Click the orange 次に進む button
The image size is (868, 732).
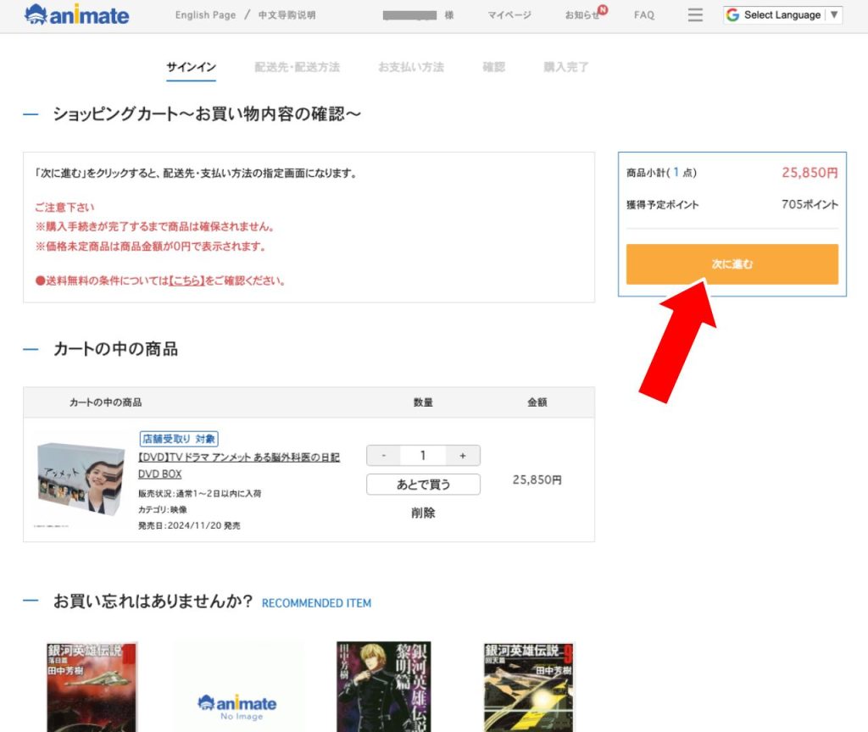point(732,264)
